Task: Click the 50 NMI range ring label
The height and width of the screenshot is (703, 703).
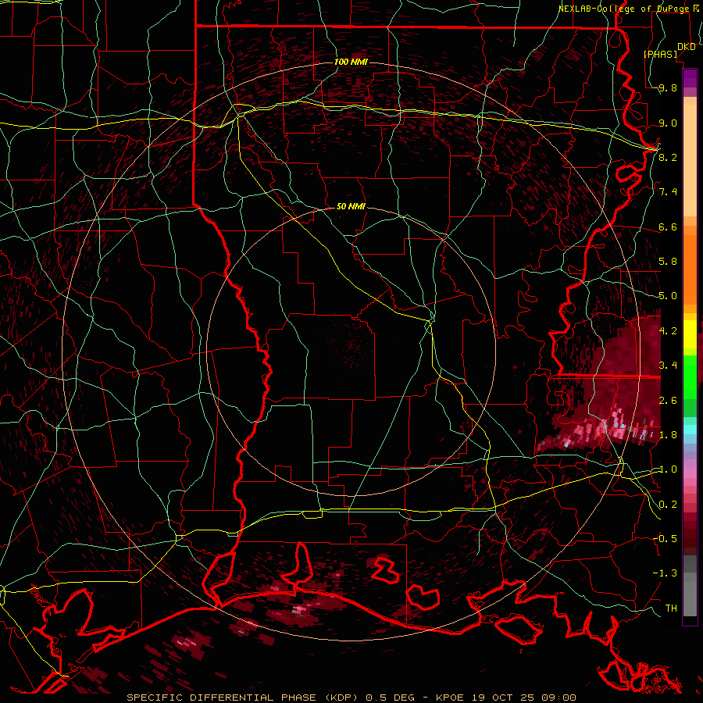Action: [x=351, y=207]
